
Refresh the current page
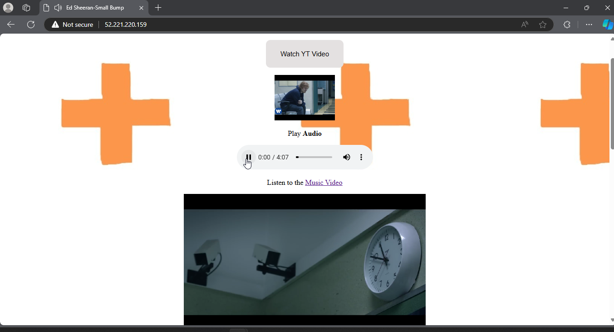coord(31,25)
